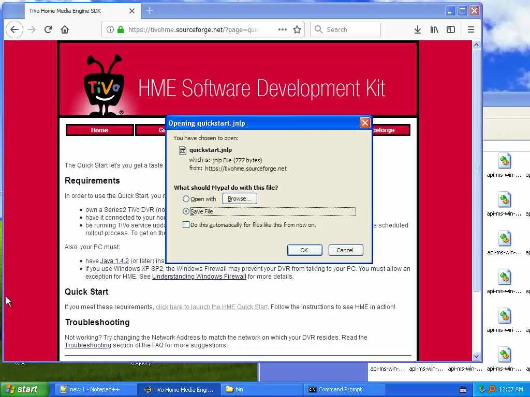Viewport: 530px width, 397px height.
Task: Click the 12:07 AM clock in the tray
Action: 511,390
